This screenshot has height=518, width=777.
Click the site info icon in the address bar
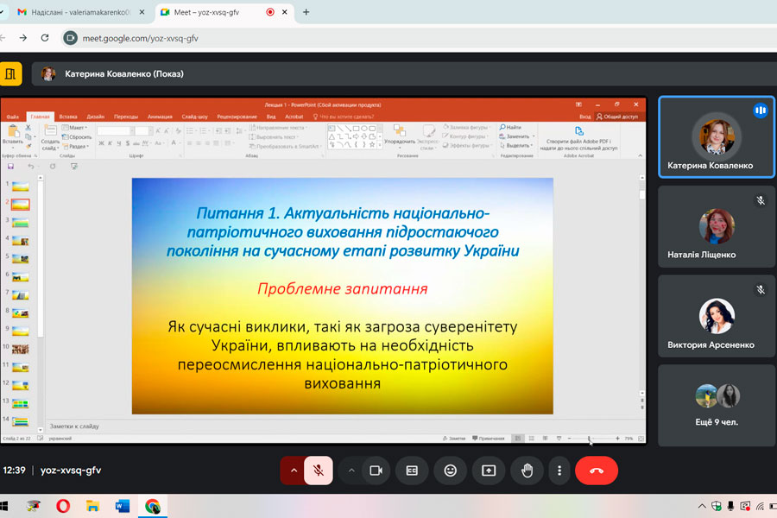(71, 38)
